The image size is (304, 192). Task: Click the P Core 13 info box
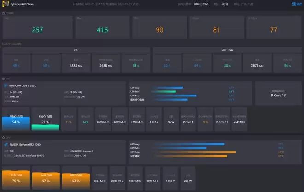[x=278, y=93]
